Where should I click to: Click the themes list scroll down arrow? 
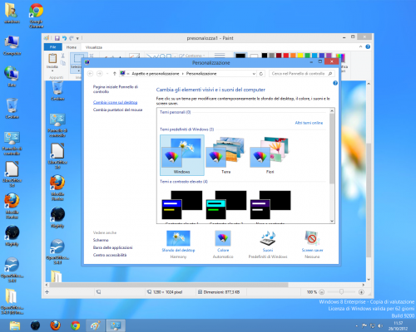coord(332,221)
